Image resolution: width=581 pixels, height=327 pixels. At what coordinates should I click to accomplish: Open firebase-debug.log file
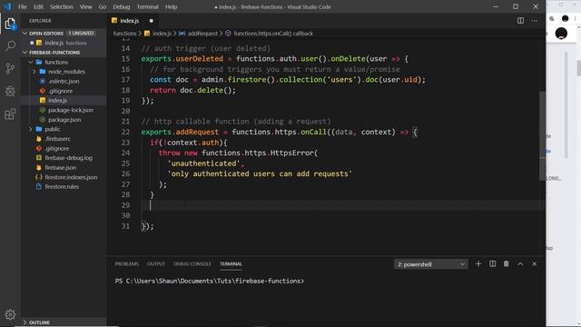pos(64,158)
